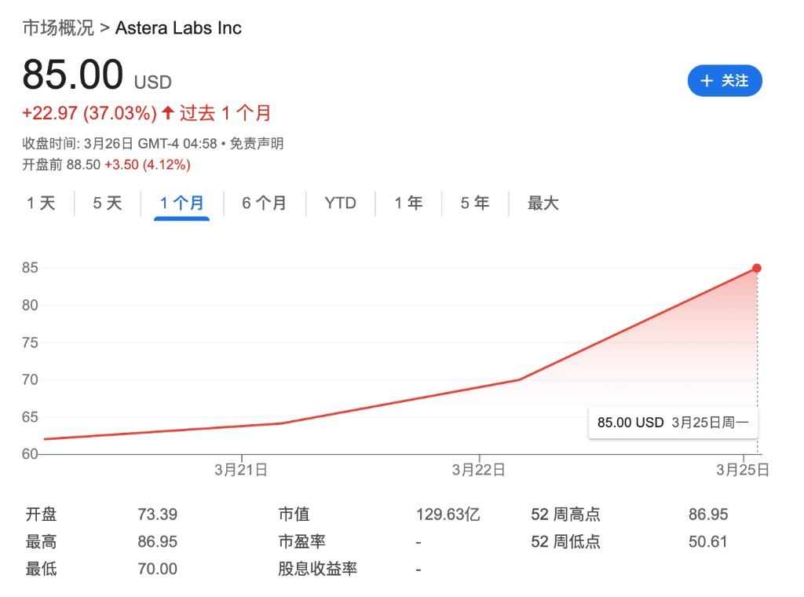Image resolution: width=804 pixels, height=597 pixels.
Task: Click the 85.00 USD chart tooltip
Action: pyautogui.click(x=673, y=423)
